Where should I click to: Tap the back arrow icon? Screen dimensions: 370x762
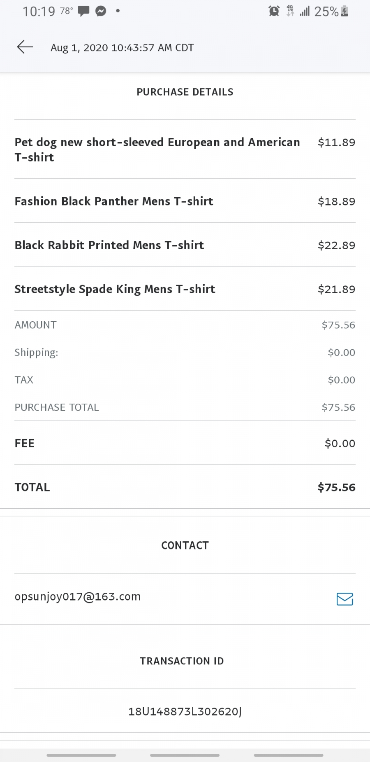coord(25,47)
